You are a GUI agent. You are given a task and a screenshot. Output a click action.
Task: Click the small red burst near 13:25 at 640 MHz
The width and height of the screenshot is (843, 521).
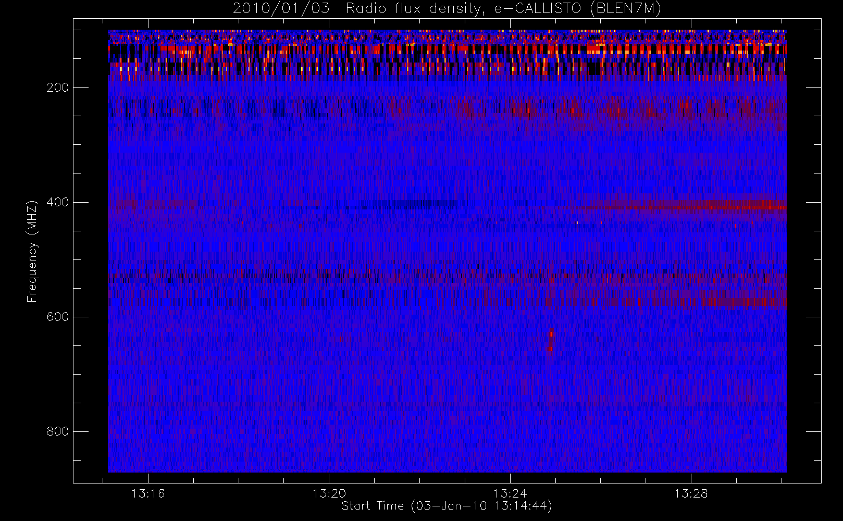point(550,340)
